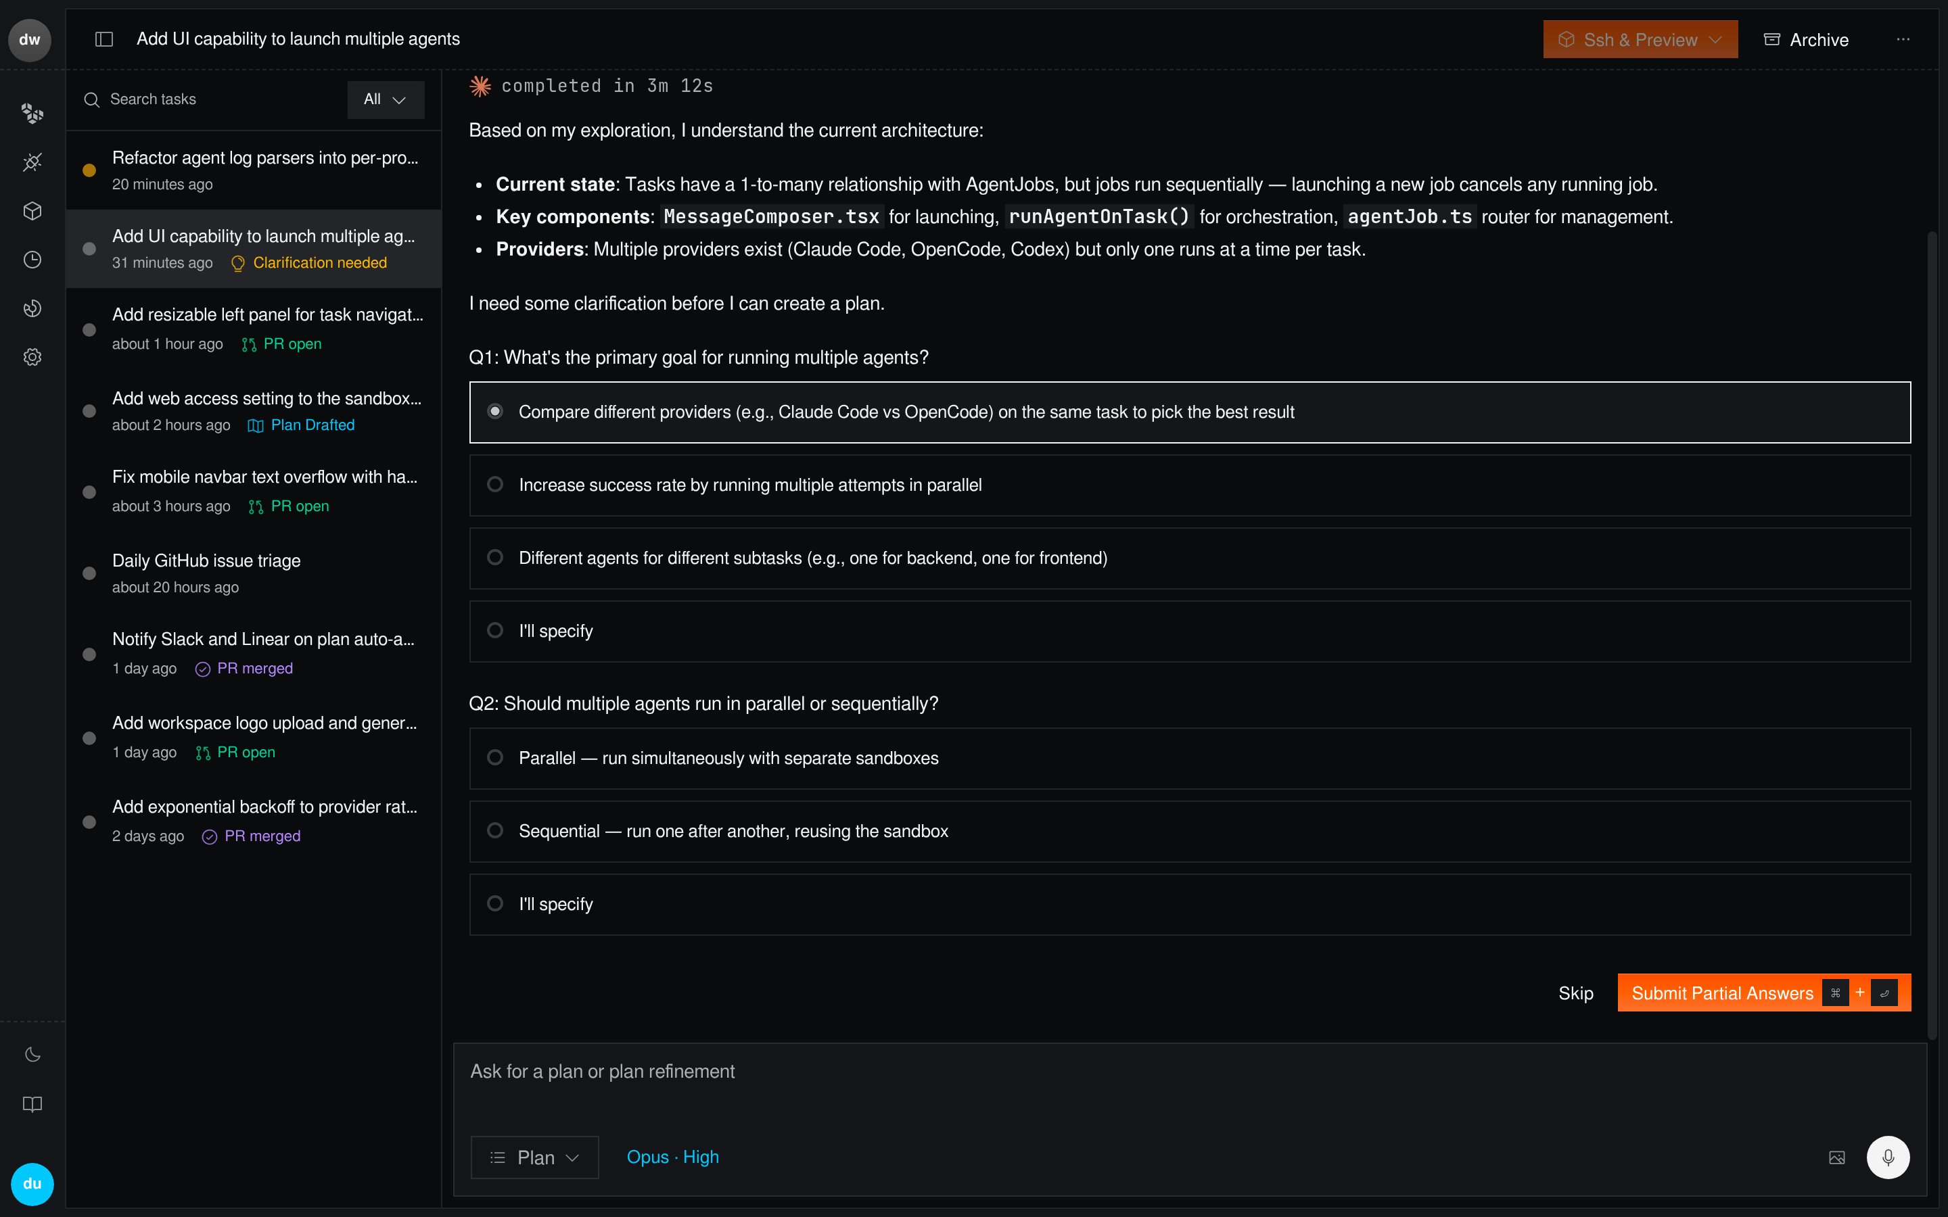The image size is (1948, 1217).
Task: Click the Plan Drafted status label
Action: 312,426
